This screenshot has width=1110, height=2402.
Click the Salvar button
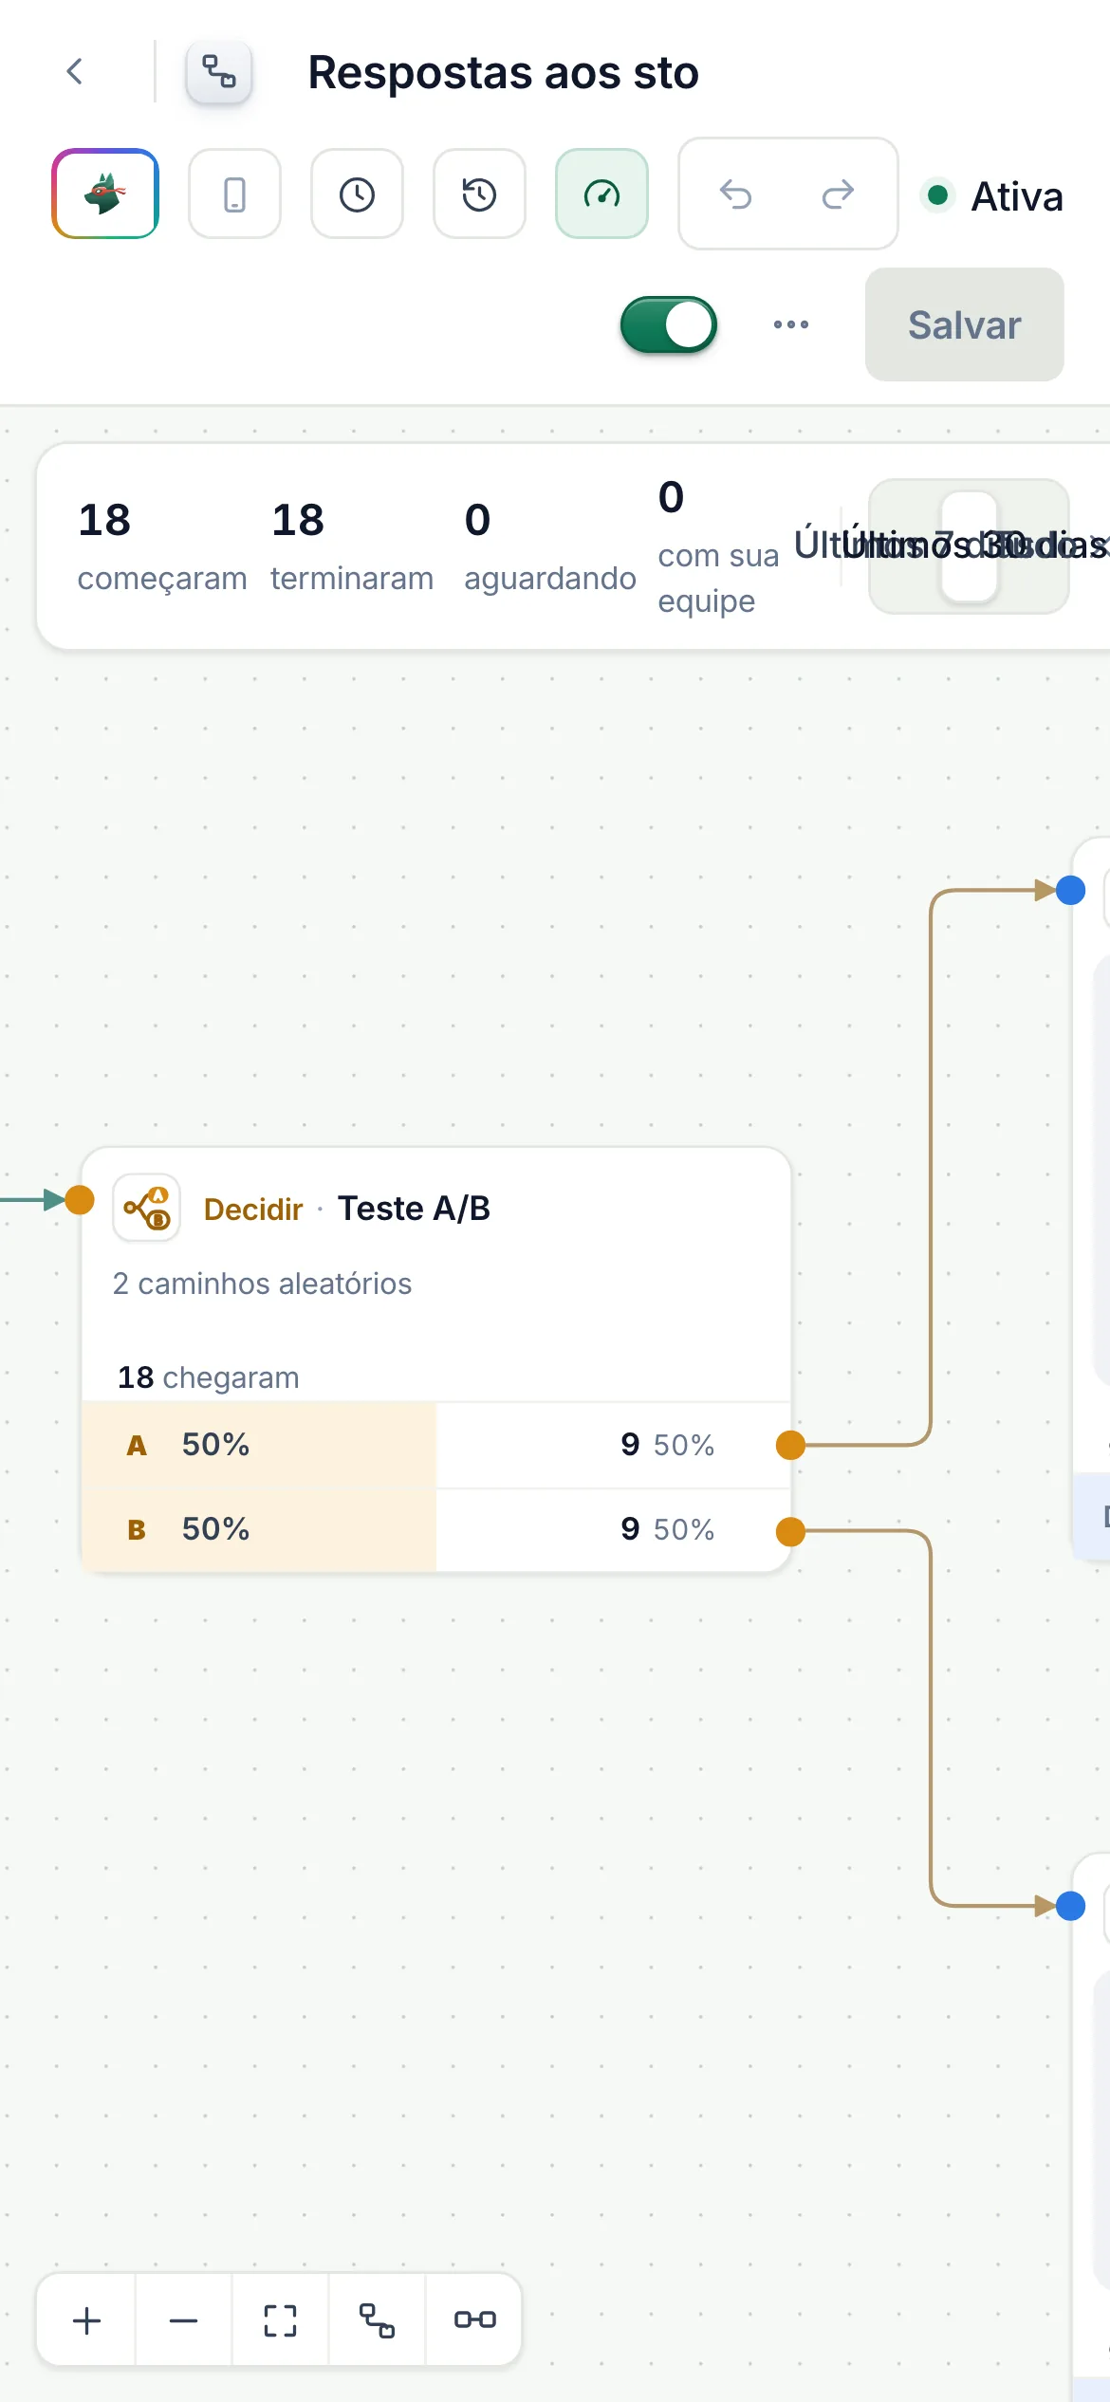(x=964, y=324)
